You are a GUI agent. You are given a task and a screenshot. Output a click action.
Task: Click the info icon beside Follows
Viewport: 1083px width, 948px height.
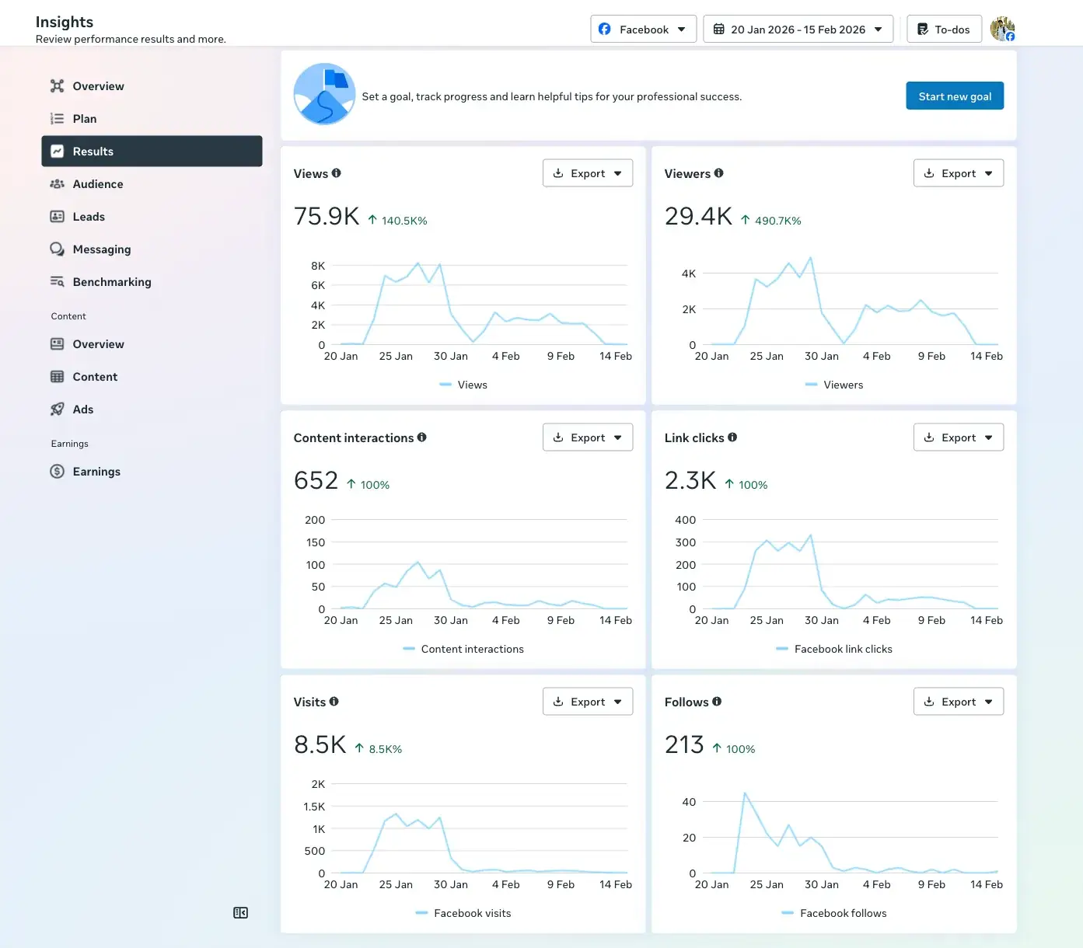[x=717, y=702]
